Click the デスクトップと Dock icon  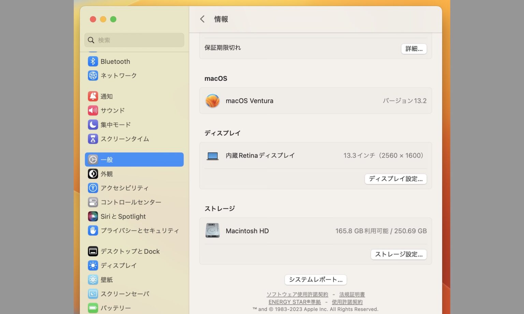coord(93,251)
